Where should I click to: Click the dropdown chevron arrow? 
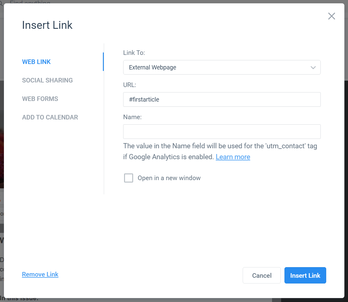[313, 68]
